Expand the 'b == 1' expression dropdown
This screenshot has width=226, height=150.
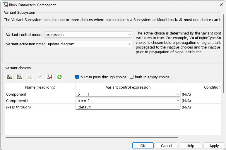178,94
